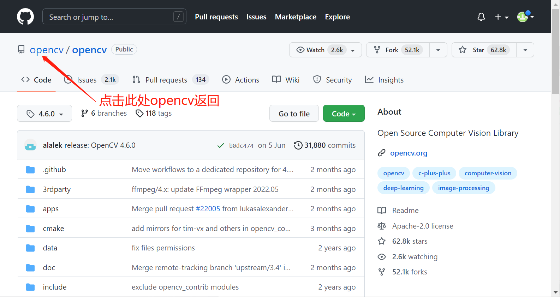The image size is (560, 297).
Task: Open the Actions tab
Action: 240,80
